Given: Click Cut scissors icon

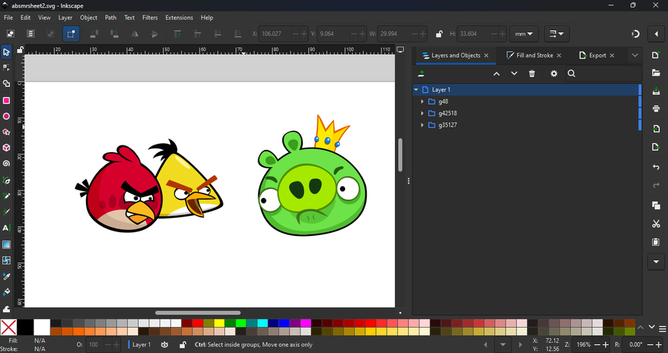Looking at the screenshot, I should pyautogui.click(x=656, y=223).
